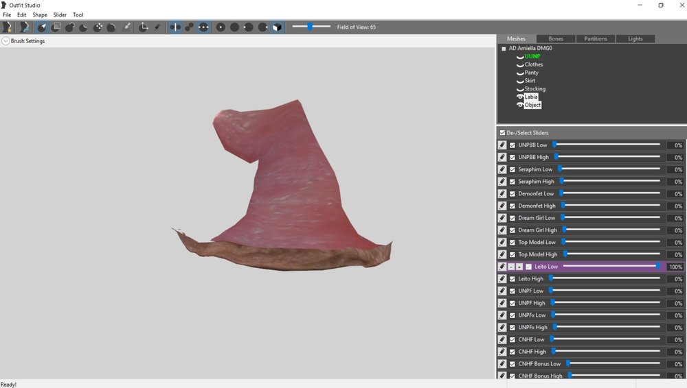Select the Move brush with four dots
687x388 pixels.
pos(98,27)
